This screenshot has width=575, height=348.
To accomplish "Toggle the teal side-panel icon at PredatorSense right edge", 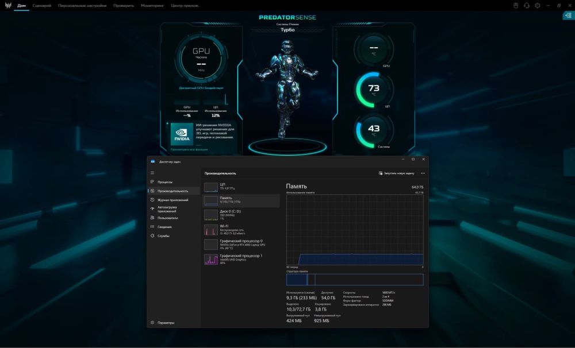I will (x=569, y=16).
